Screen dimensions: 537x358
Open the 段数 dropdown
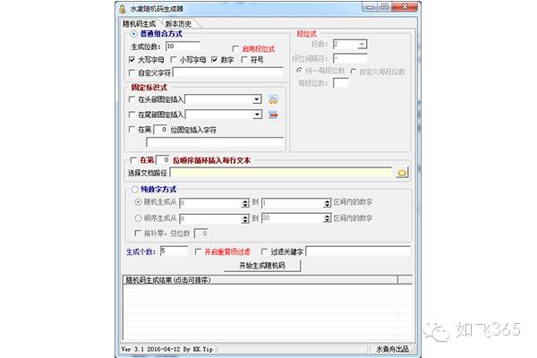pyautogui.click(x=362, y=44)
